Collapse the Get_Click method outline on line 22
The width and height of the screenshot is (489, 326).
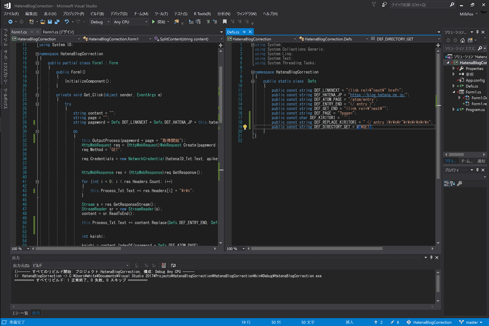click(37, 95)
